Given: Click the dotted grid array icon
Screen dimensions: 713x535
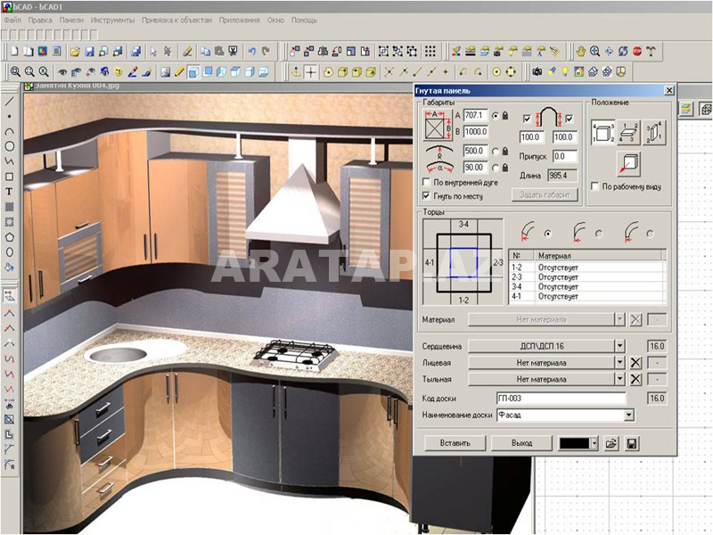Looking at the screenshot, I should (430, 52).
